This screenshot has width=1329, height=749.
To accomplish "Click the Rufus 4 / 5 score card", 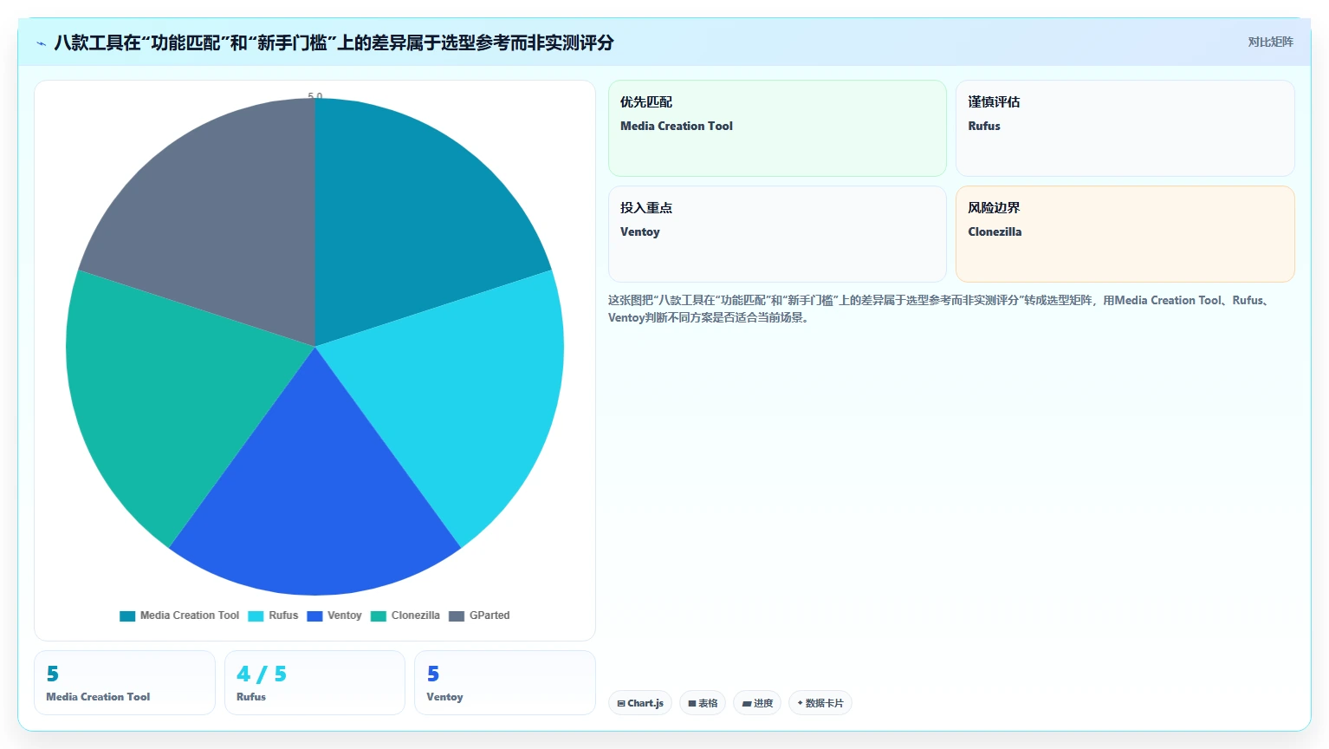I will pos(314,683).
